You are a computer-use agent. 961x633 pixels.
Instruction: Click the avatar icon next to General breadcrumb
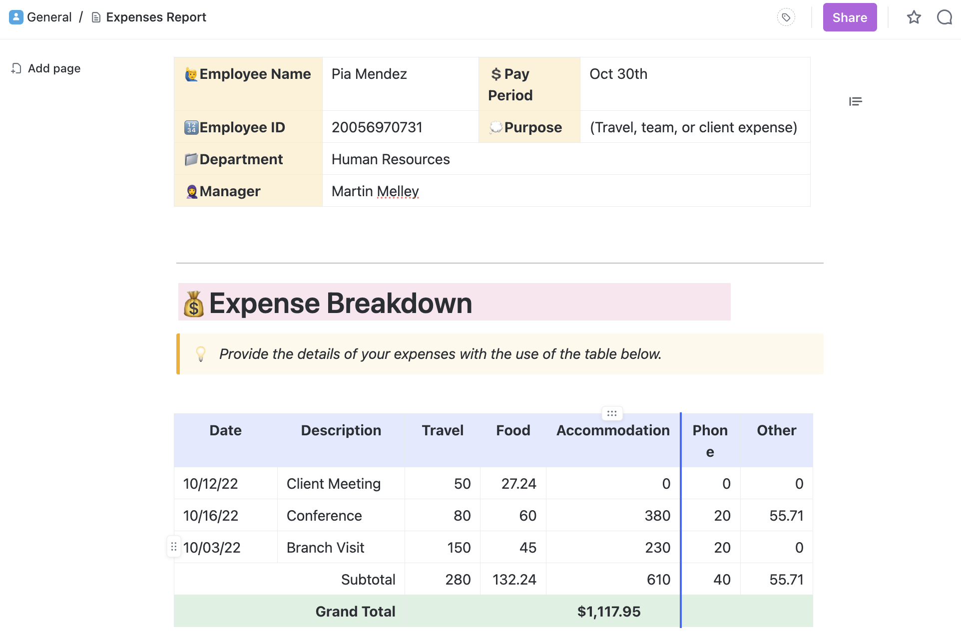point(16,16)
